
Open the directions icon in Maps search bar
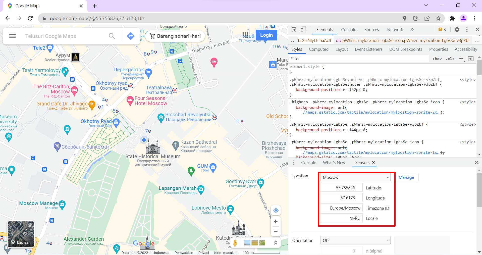pos(130,36)
